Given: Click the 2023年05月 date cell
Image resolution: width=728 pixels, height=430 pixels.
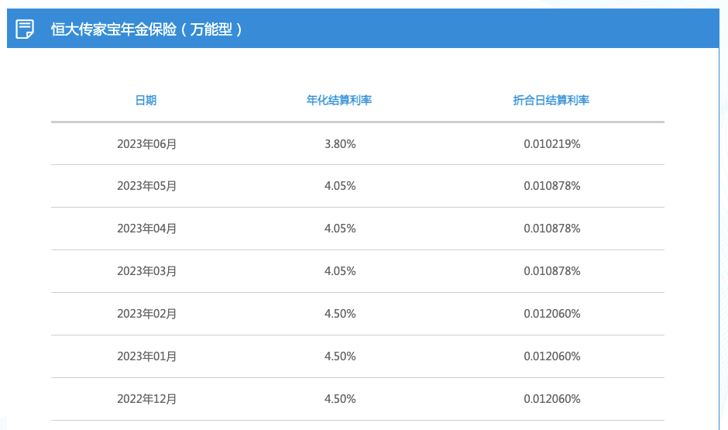Looking at the screenshot, I should (x=146, y=186).
